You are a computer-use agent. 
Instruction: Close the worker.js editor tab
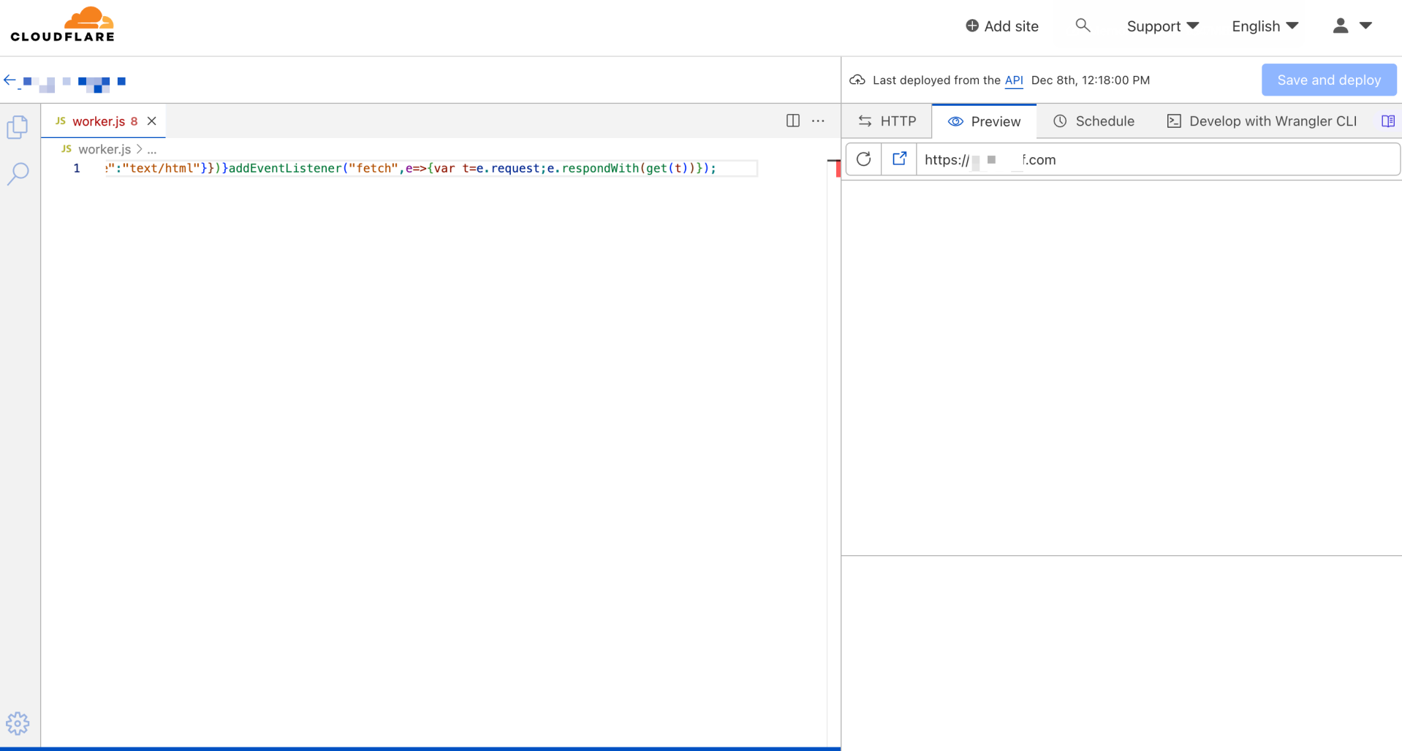tap(152, 121)
